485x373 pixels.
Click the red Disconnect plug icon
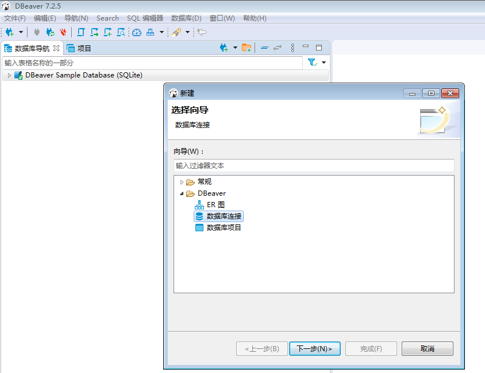(x=63, y=32)
